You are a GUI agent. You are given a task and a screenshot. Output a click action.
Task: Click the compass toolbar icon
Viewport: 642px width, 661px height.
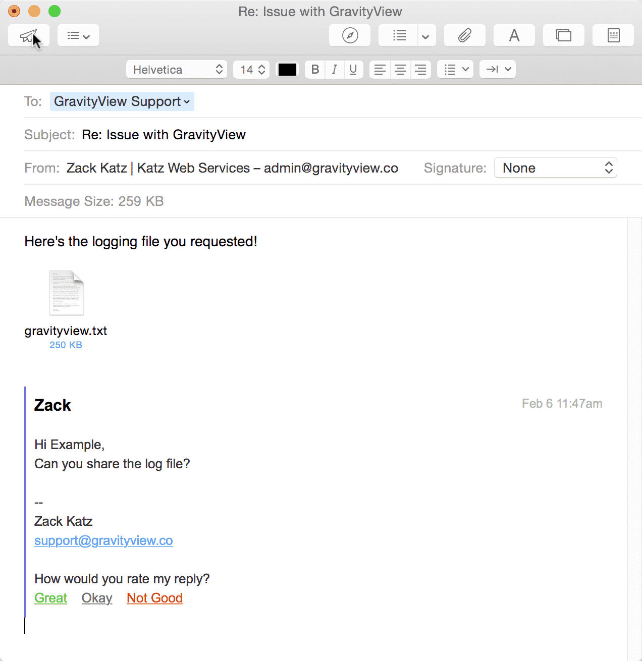[x=349, y=35]
